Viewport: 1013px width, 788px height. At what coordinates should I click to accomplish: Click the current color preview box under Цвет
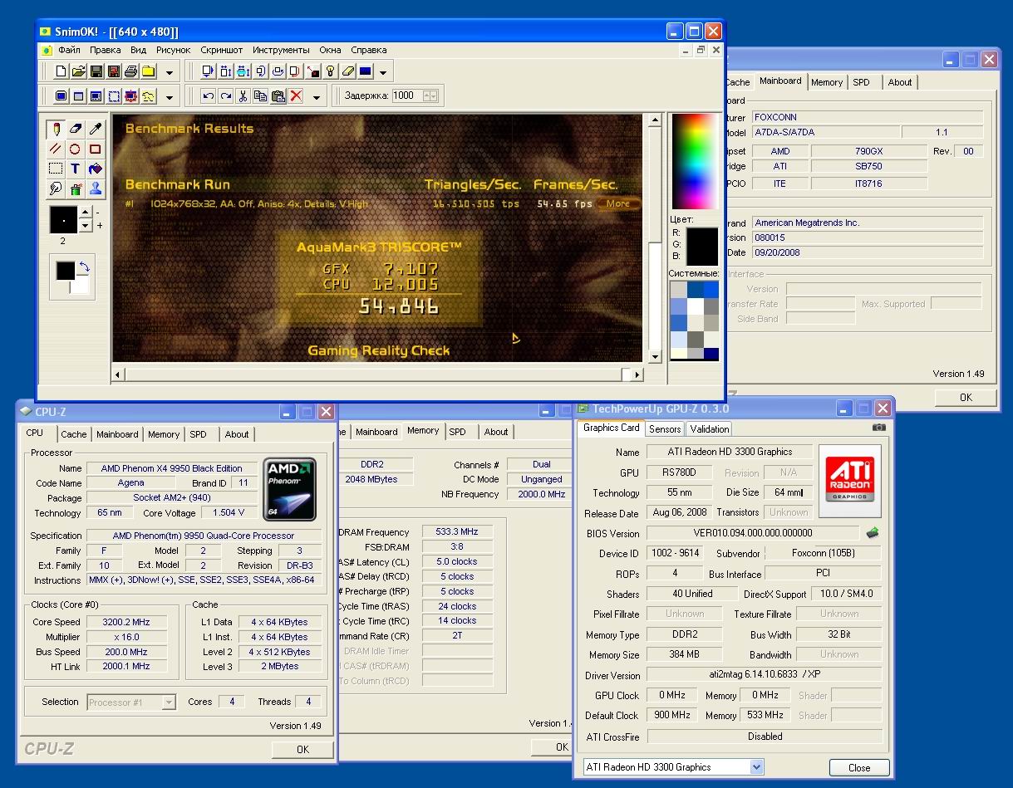[701, 247]
